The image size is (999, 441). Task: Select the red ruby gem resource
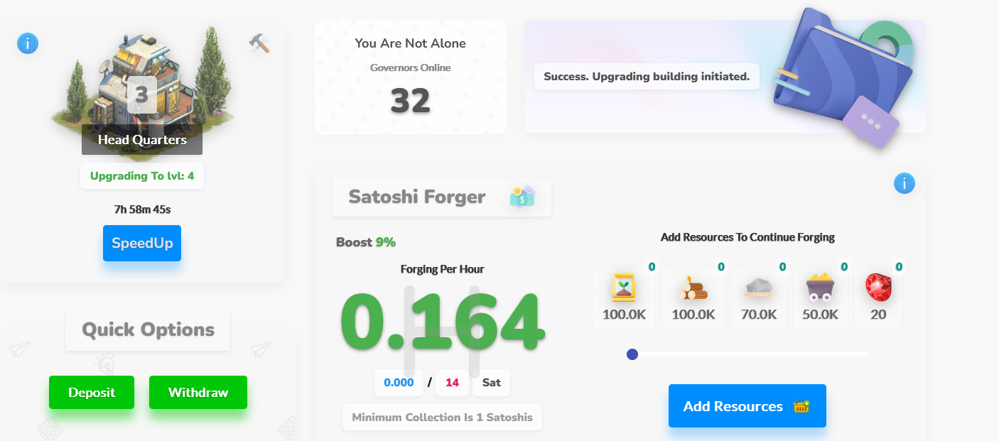coord(878,288)
